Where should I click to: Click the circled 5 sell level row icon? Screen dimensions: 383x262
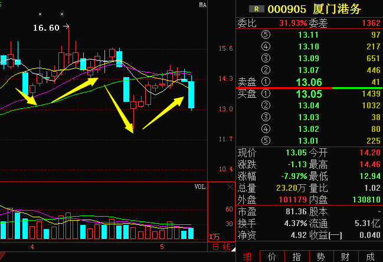(x=266, y=35)
